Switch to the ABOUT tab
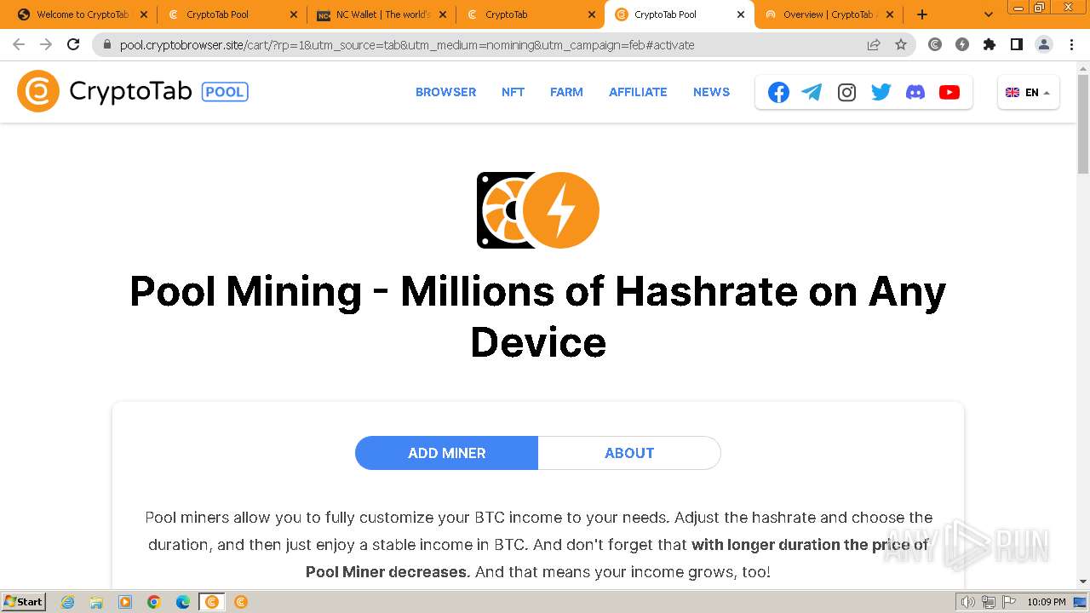The width and height of the screenshot is (1090, 613). click(629, 453)
